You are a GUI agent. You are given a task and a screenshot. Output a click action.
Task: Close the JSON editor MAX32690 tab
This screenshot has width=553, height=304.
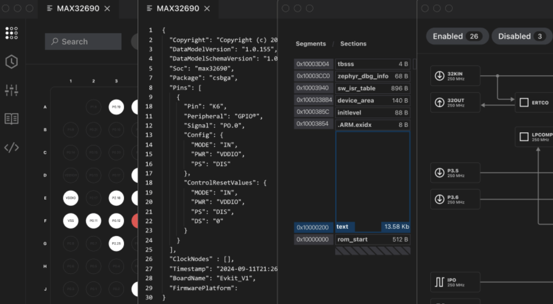pyautogui.click(x=207, y=8)
